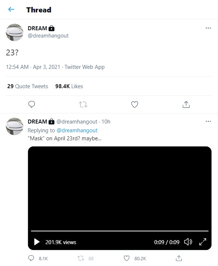218x266 pixels.
Task: Open the Apr 3, 2021 timestamp link
Action: [x=47, y=67]
